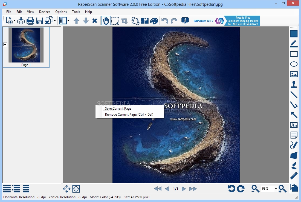Image resolution: width=301 pixels, height=202 pixels.
Task: Open the Edit menu
Action: (19, 12)
